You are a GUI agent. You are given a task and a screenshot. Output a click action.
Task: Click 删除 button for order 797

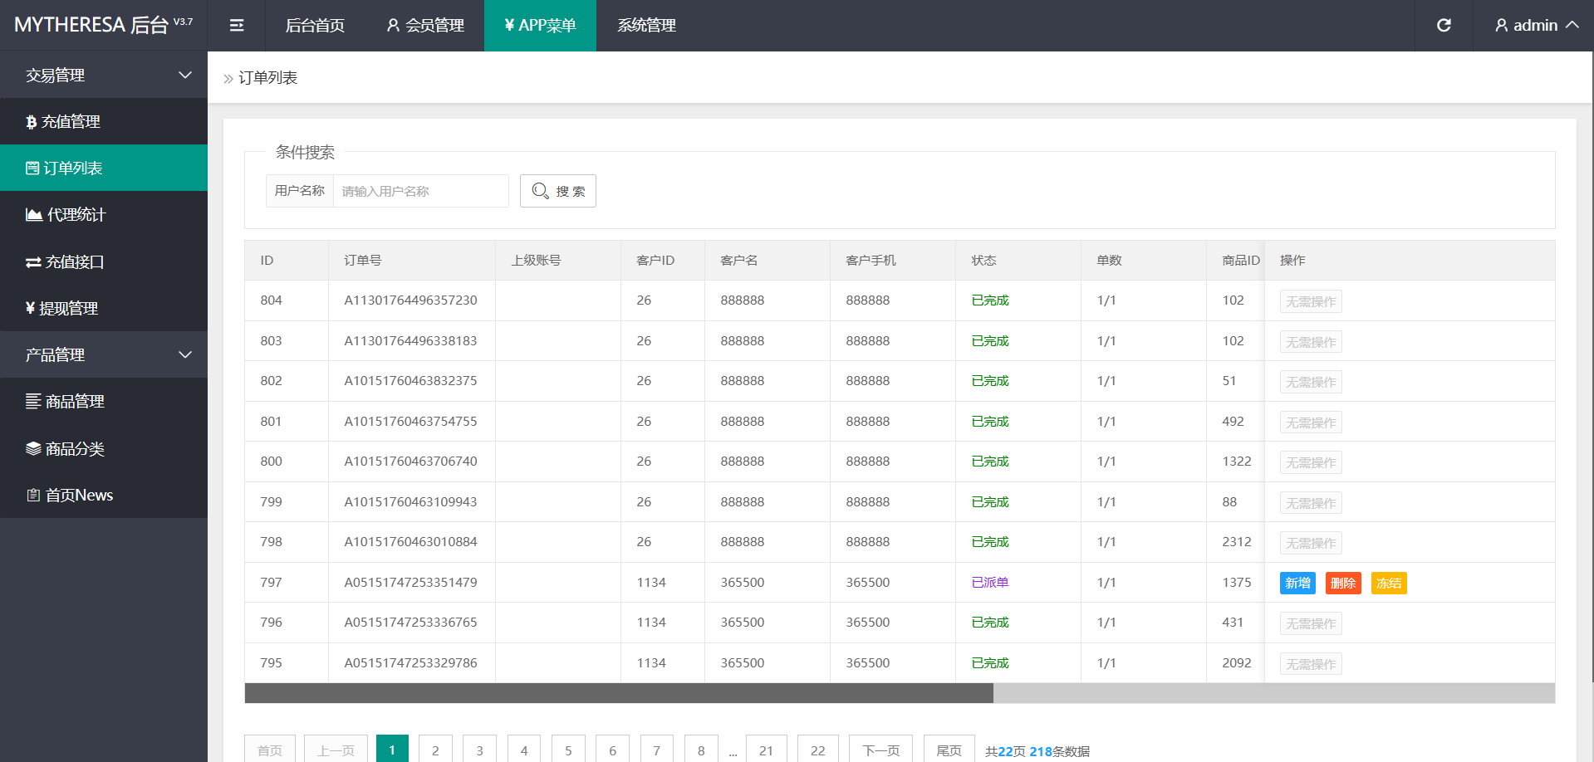(x=1342, y=584)
